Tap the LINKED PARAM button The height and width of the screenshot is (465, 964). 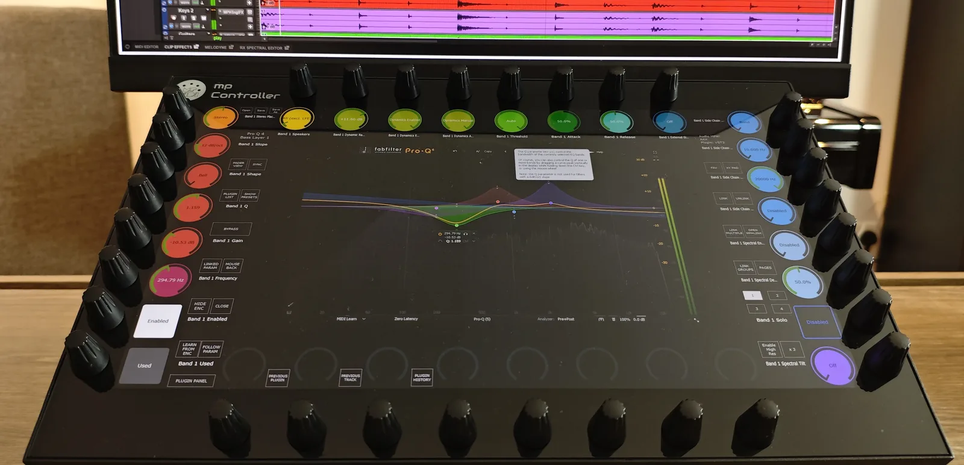pyautogui.click(x=211, y=266)
